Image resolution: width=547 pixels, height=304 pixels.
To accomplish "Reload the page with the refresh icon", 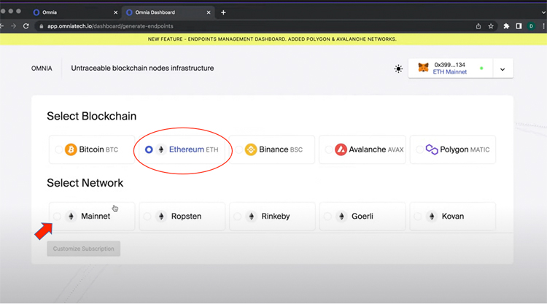I will click(x=26, y=26).
